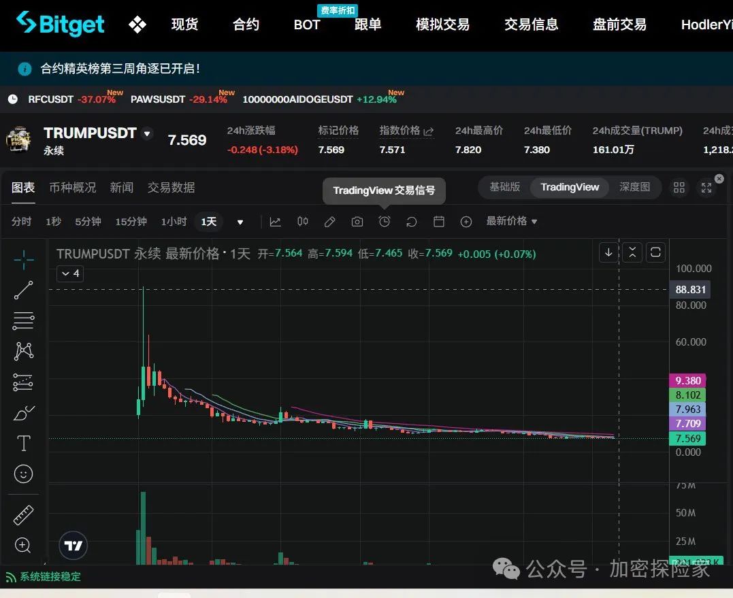Viewport: 733px width, 598px height.
Task: Click the scroll-to-latest down arrow
Action: coord(608,252)
